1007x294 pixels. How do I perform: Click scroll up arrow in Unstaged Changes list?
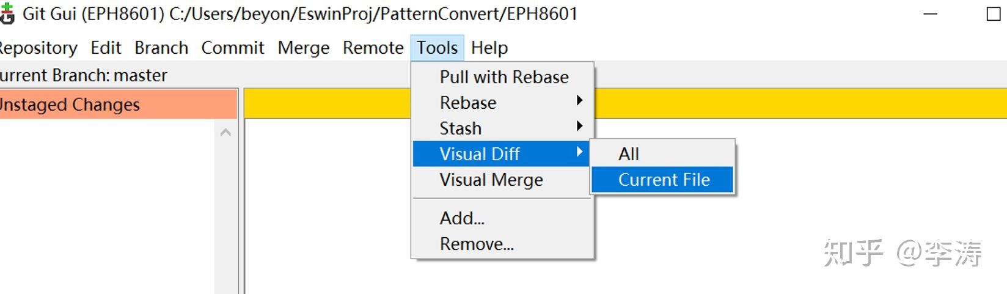tap(225, 131)
